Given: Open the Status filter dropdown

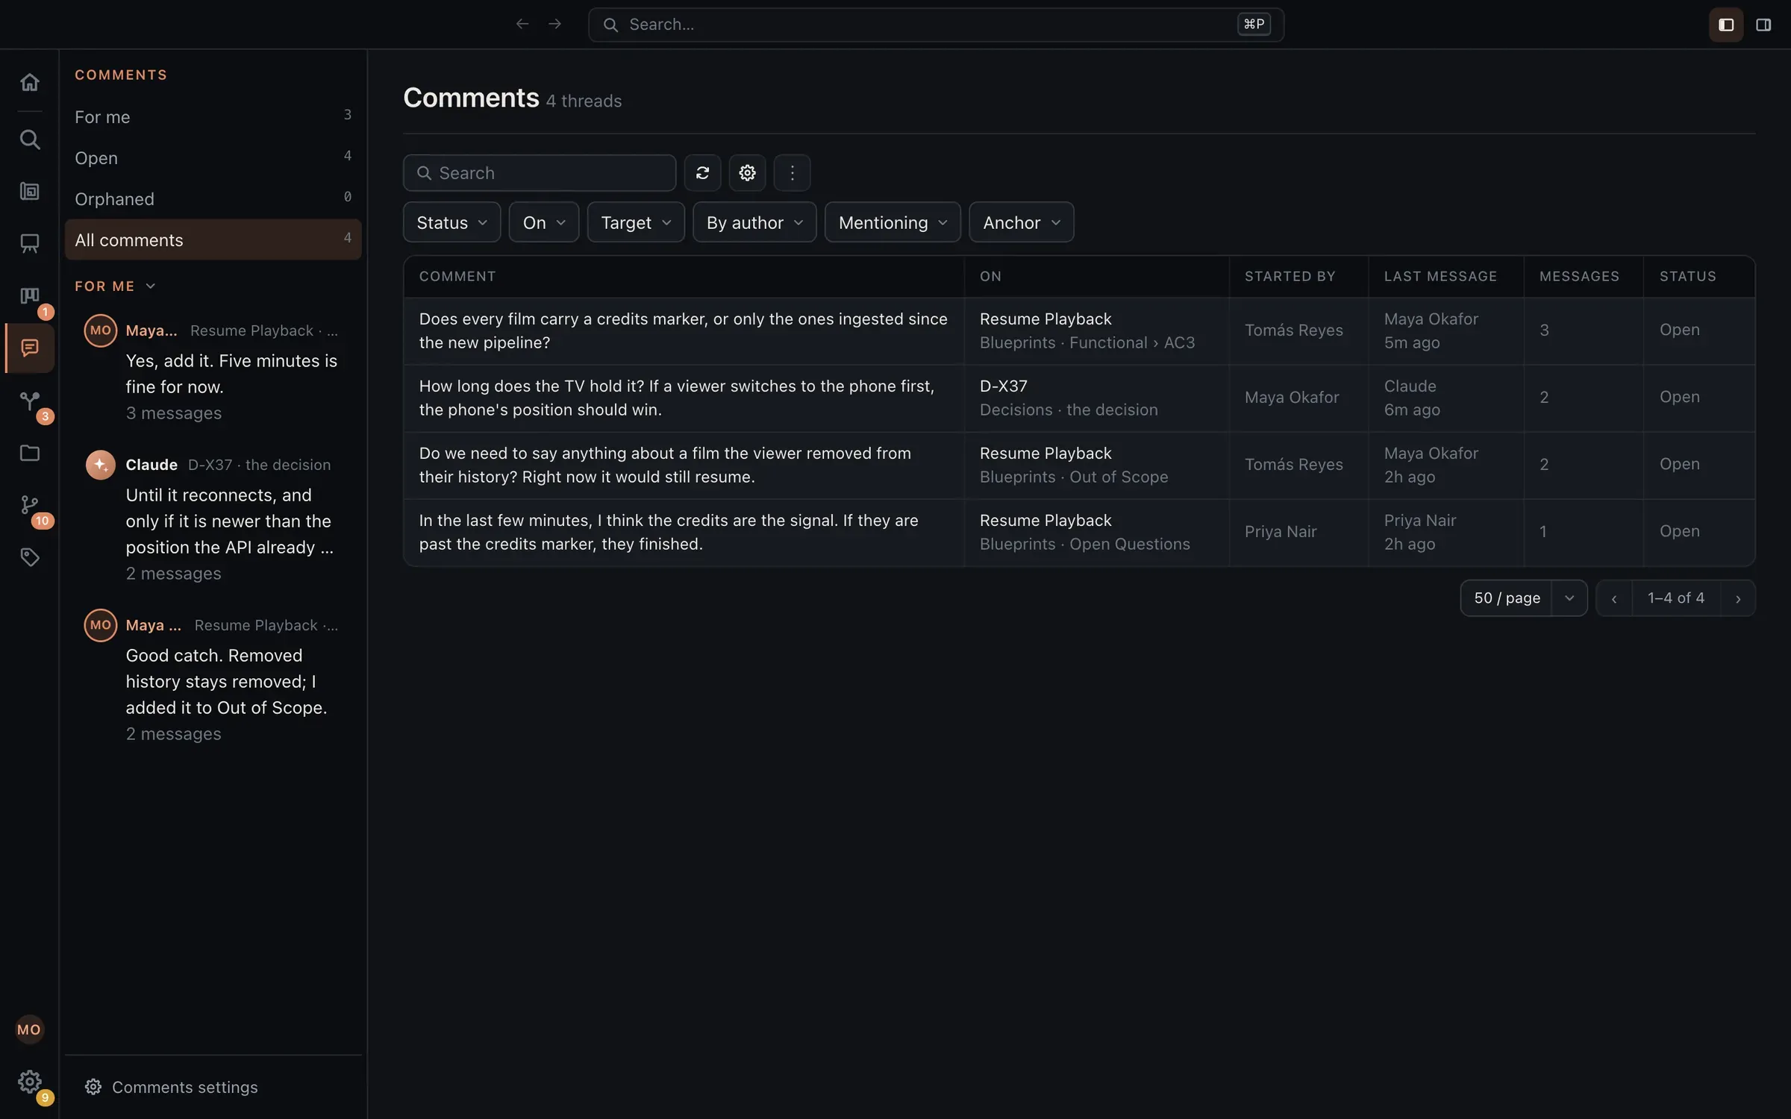Looking at the screenshot, I should (x=451, y=222).
